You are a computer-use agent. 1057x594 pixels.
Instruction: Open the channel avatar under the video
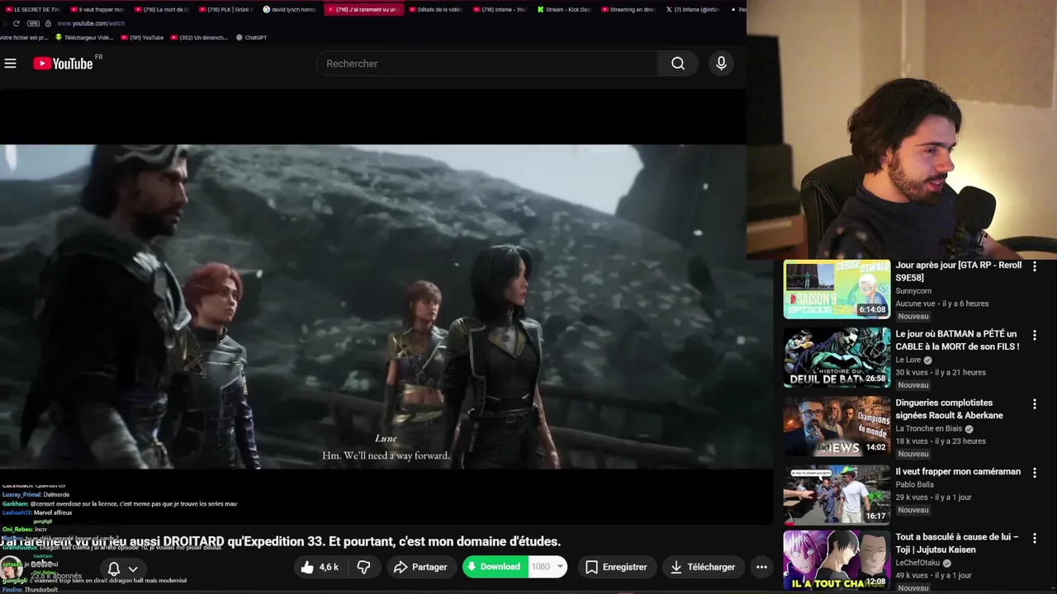click(11, 568)
